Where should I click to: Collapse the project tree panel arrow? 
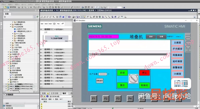click(38, 10)
